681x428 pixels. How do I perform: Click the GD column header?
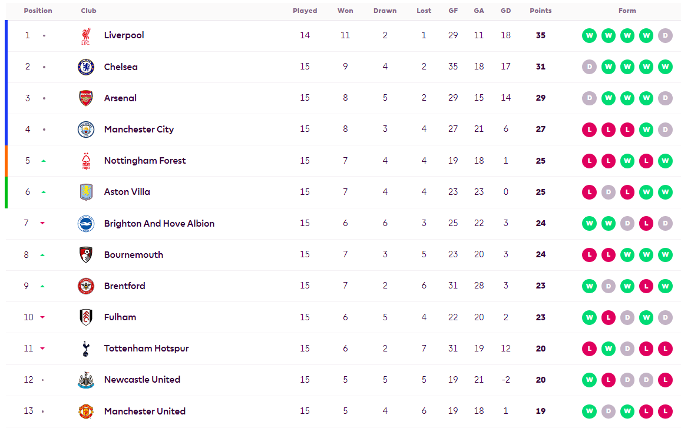coord(505,11)
